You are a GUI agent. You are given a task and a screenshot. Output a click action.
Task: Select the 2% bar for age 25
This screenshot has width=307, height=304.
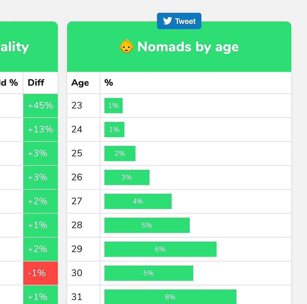pos(120,154)
